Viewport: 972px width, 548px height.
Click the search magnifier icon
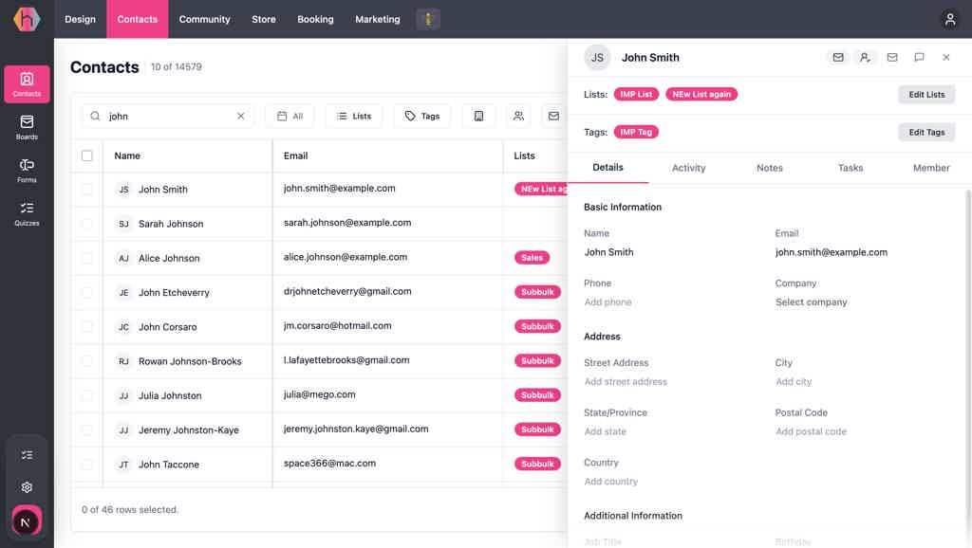(x=95, y=116)
